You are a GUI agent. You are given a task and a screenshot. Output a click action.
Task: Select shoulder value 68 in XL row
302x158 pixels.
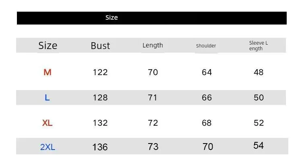[x=207, y=123]
